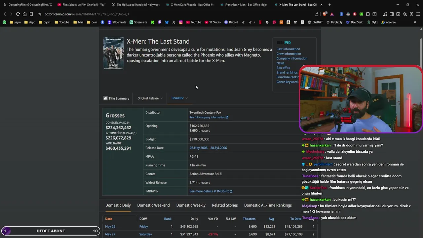This screenshot has height=238, width=423.
Task: Open a new tab with the plus button
Action: point(329,5)
